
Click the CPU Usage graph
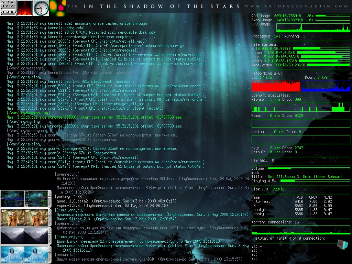tap(313, 28)
